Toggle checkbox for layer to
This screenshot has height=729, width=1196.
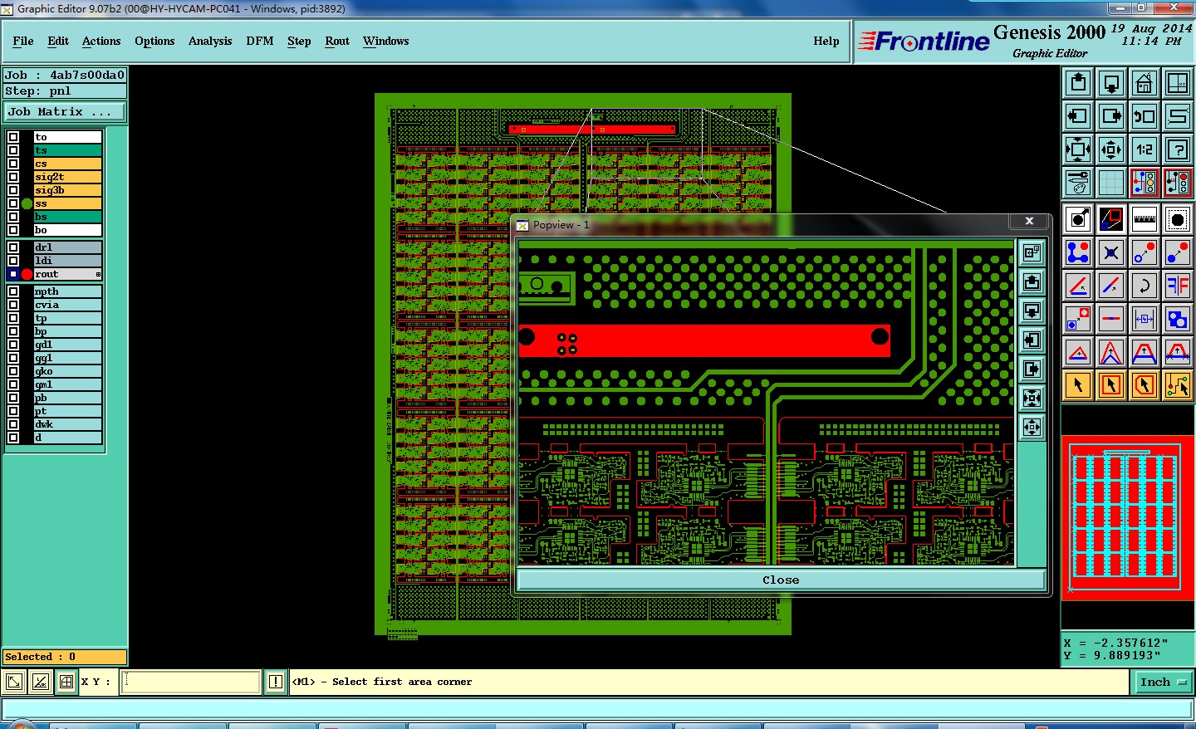[x=13, y=137]
